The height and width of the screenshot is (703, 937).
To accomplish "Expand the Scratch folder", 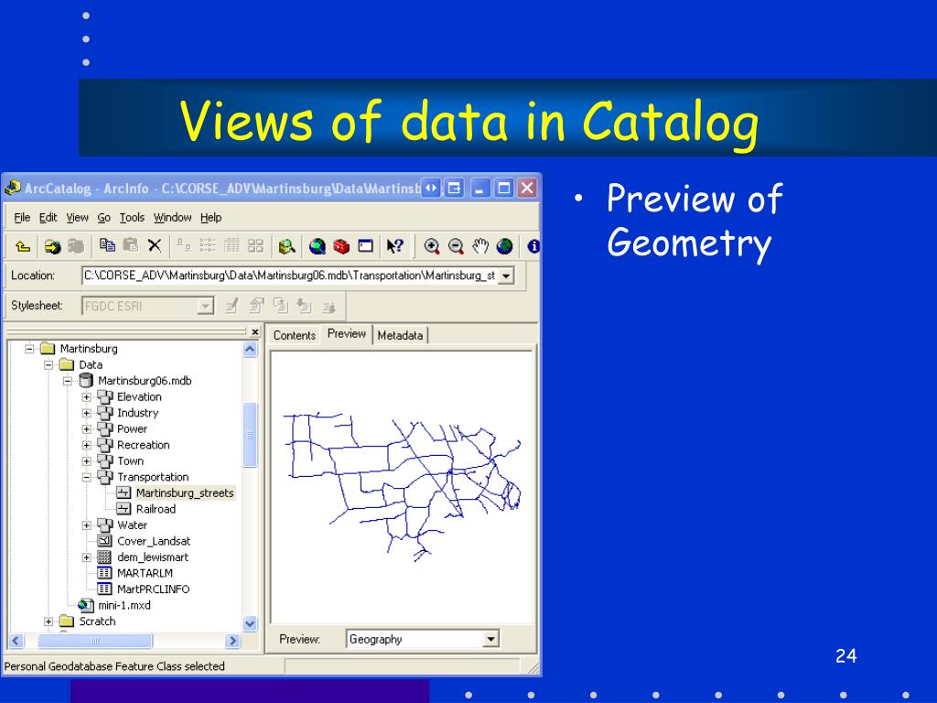I will point(48,622).
